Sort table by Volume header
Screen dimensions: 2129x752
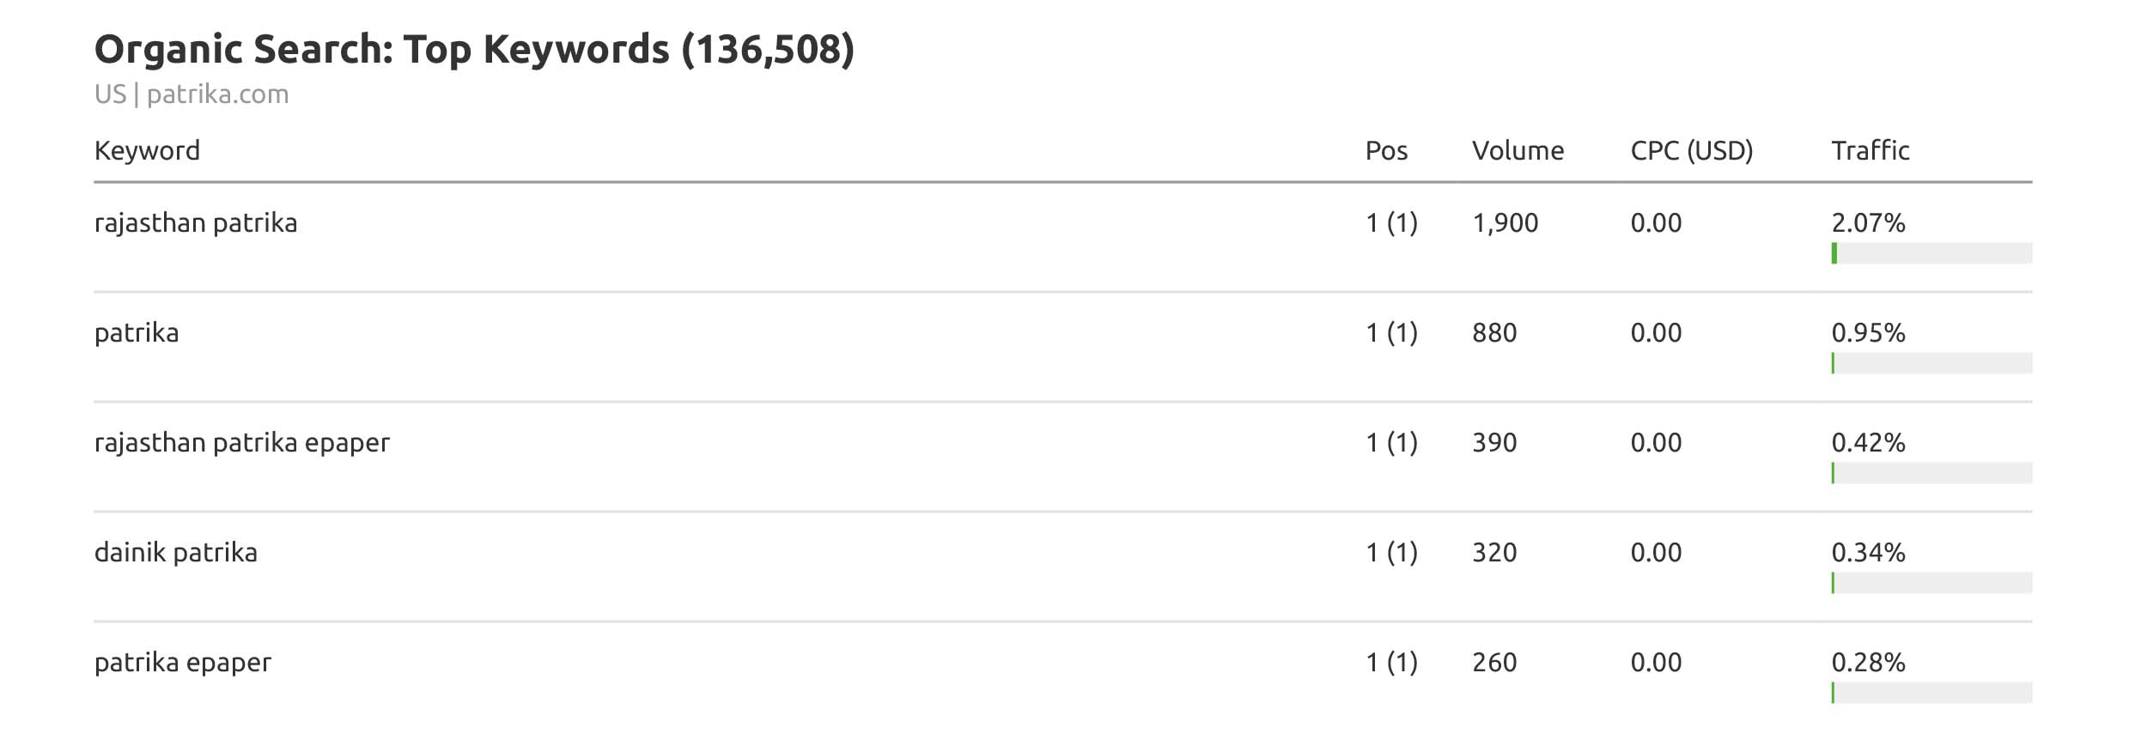[1518, 151]
